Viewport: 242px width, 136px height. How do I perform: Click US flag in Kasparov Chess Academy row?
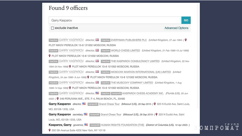click(x=97, y=93)
